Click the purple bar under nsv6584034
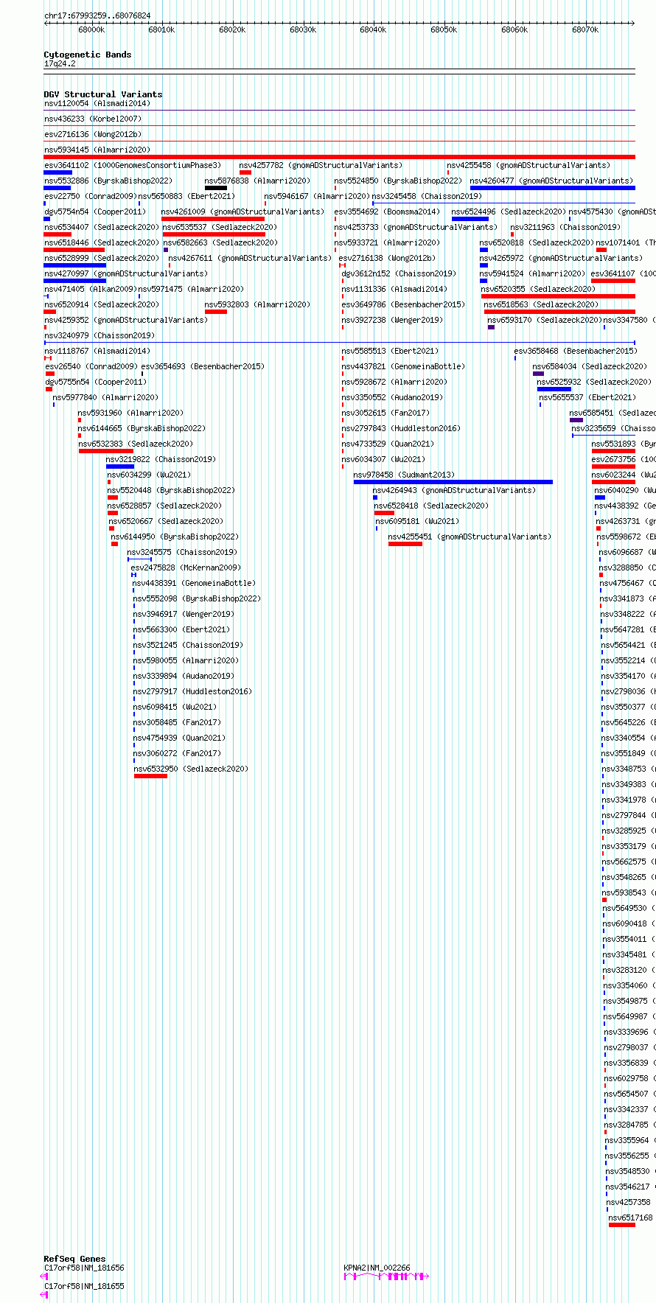 pos(538,374)
